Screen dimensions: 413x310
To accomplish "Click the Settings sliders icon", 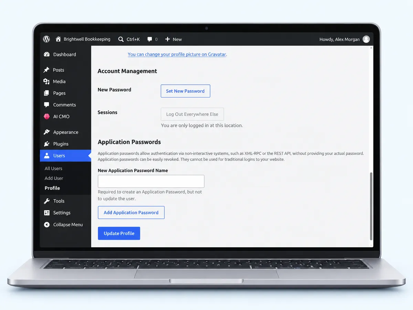I will point(47,213).
